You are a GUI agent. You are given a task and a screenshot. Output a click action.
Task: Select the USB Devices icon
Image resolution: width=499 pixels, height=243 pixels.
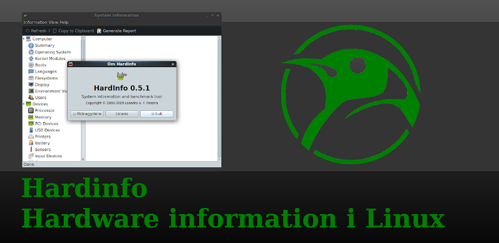pyautogui.click(x=31, y=130)
